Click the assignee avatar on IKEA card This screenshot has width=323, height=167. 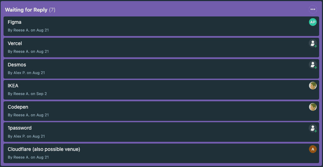pyautogui.click(x=312, y=86)
